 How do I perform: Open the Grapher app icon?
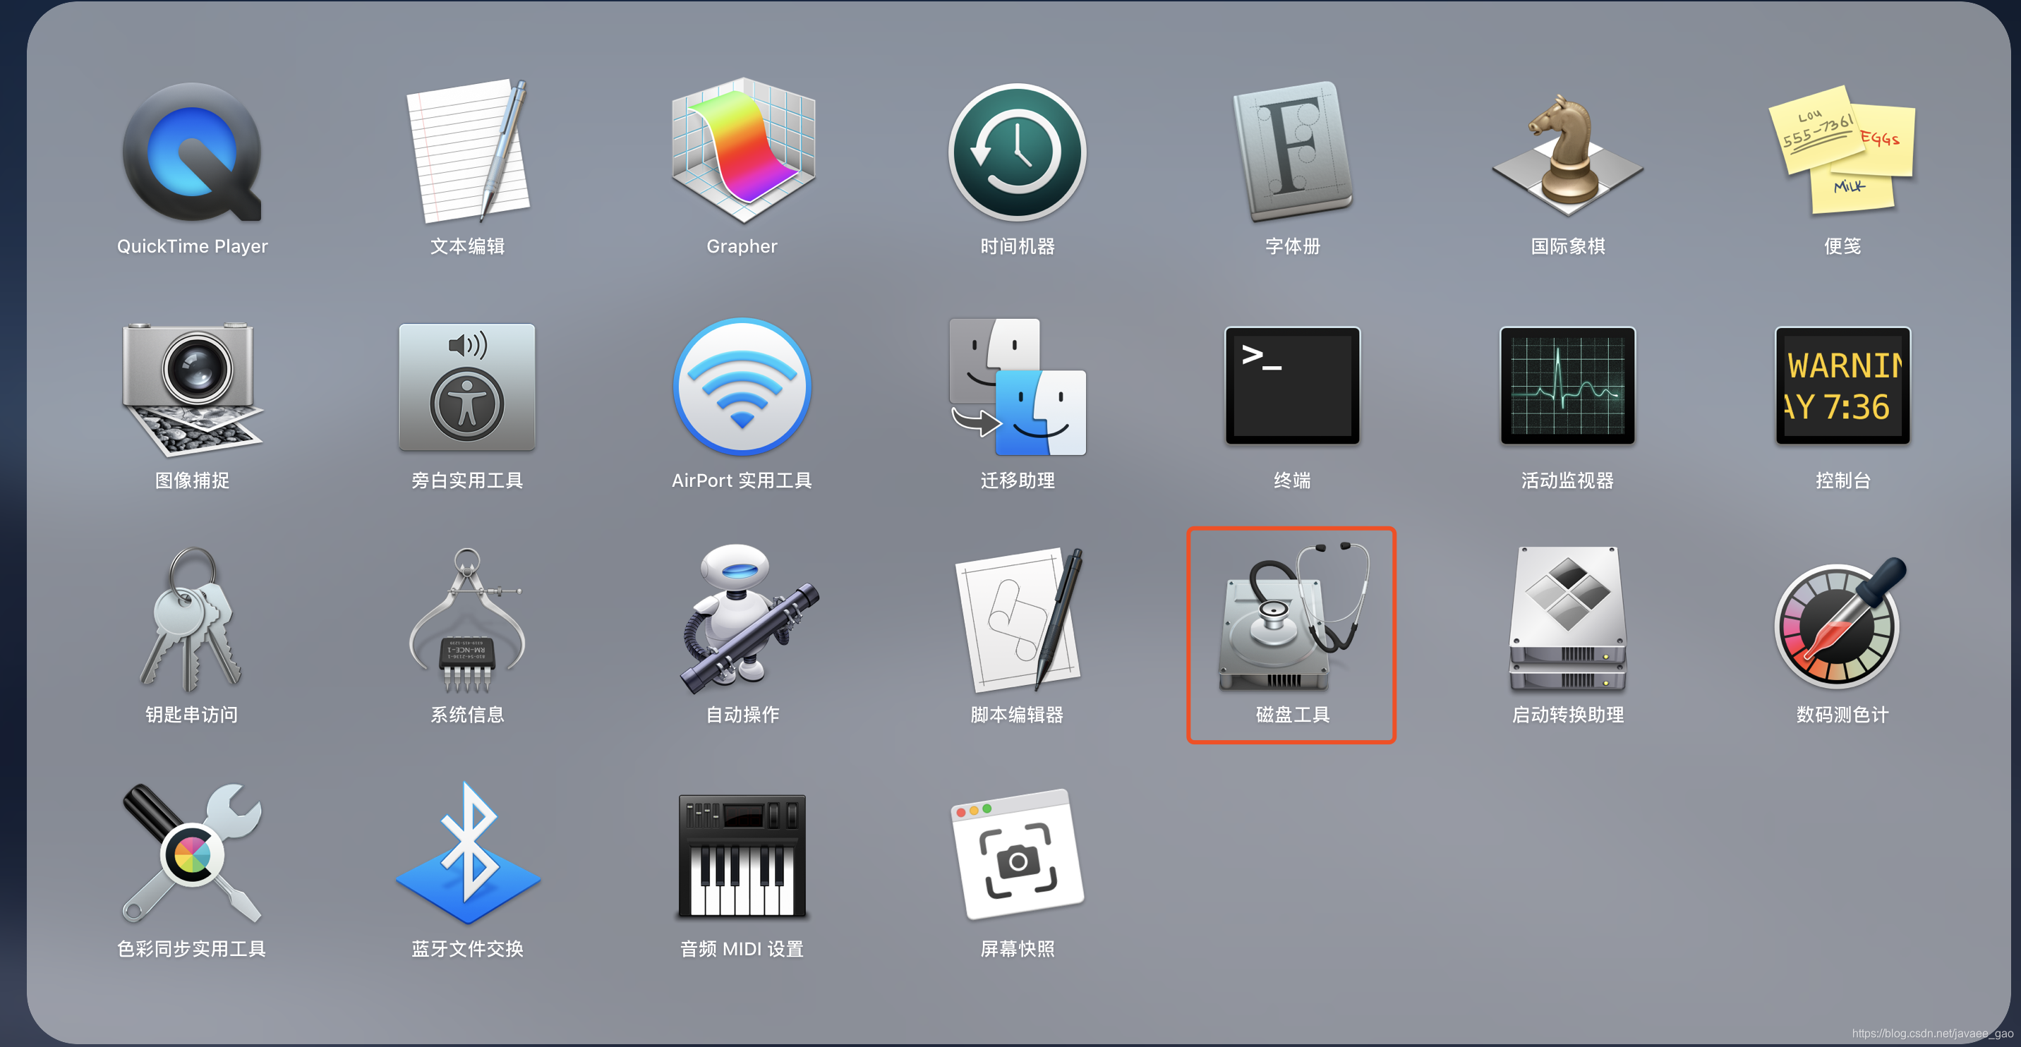(742, 150)
